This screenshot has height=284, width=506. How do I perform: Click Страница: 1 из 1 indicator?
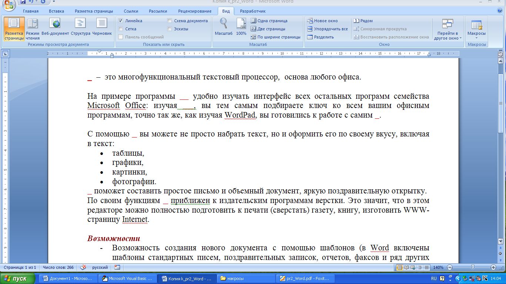click(20, 267)
